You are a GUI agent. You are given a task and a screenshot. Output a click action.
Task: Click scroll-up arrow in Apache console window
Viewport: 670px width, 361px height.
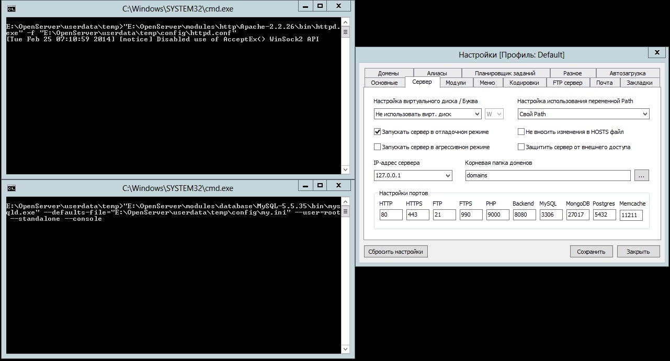click(x=345, y=24)
